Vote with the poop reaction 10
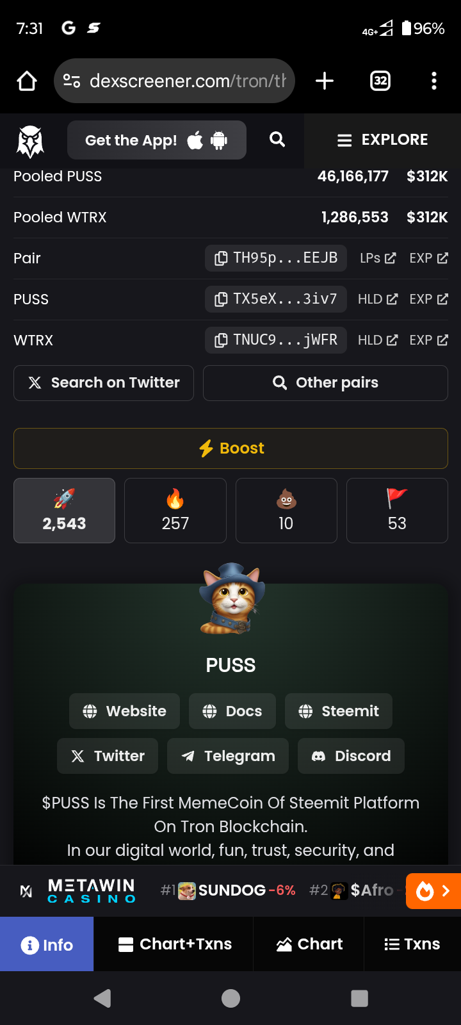The width and height of the screenshot is (461, 1025). click(x=286, y=511)
